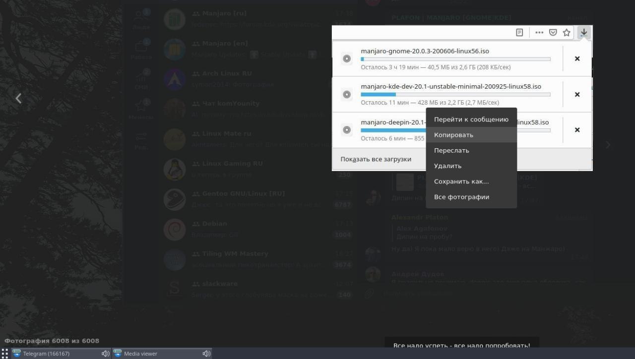Click the Pocket icon in photo

[x=553, y=33]
